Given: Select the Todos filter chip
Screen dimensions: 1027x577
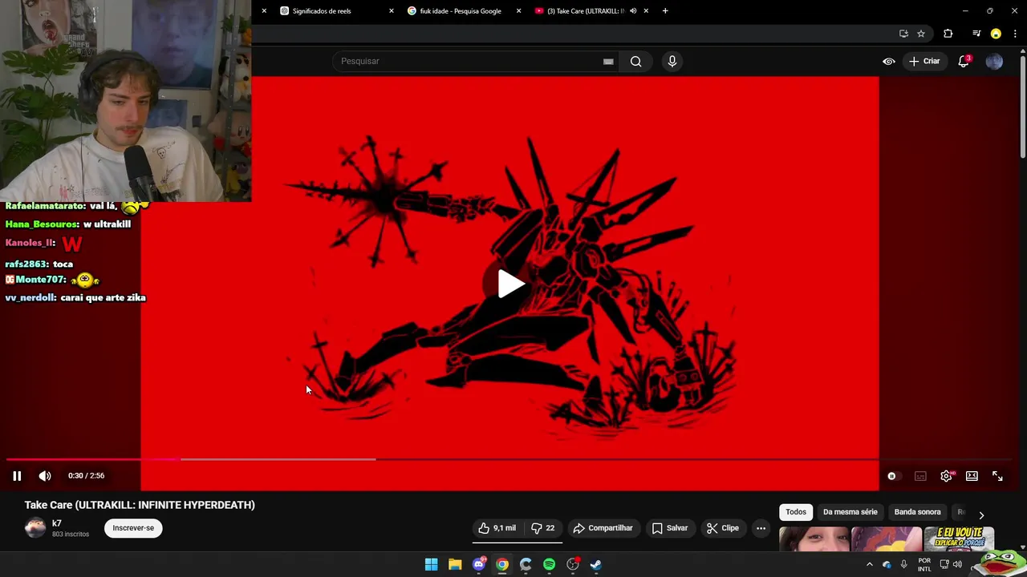Looking at the screenshot, I should (796, 512).
